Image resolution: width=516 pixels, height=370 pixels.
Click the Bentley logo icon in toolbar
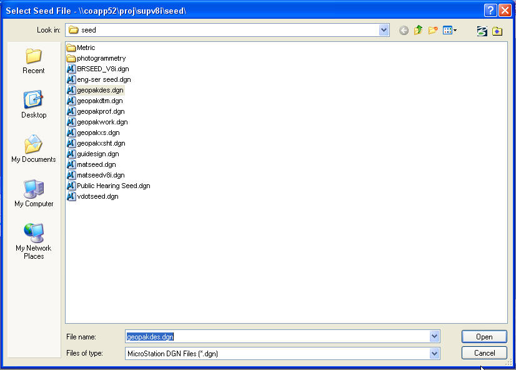pyautogui.click(x=482, y=31)
